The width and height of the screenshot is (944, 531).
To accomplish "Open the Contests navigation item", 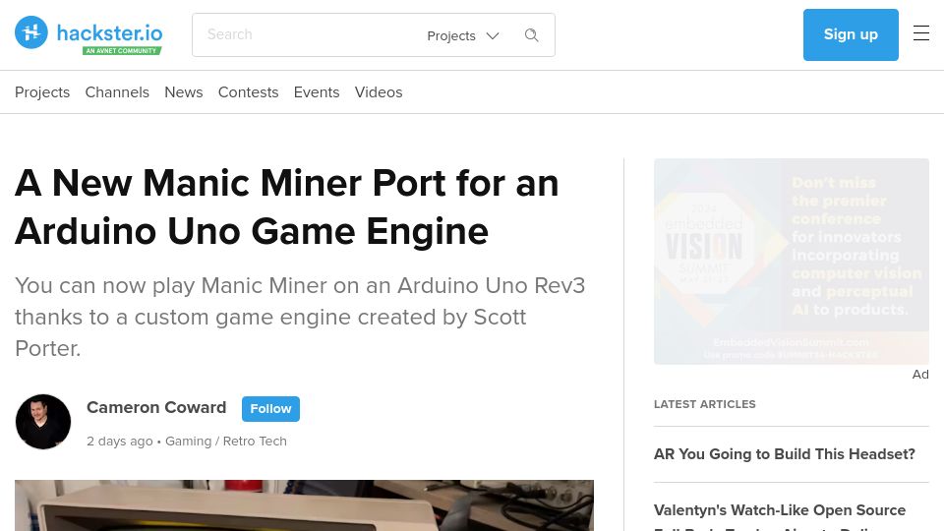I will [248, 92].
